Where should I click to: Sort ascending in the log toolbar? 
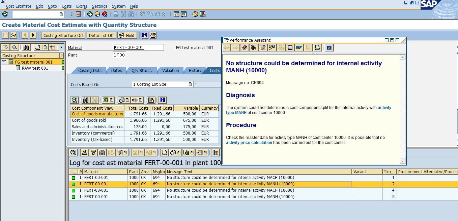85,152
